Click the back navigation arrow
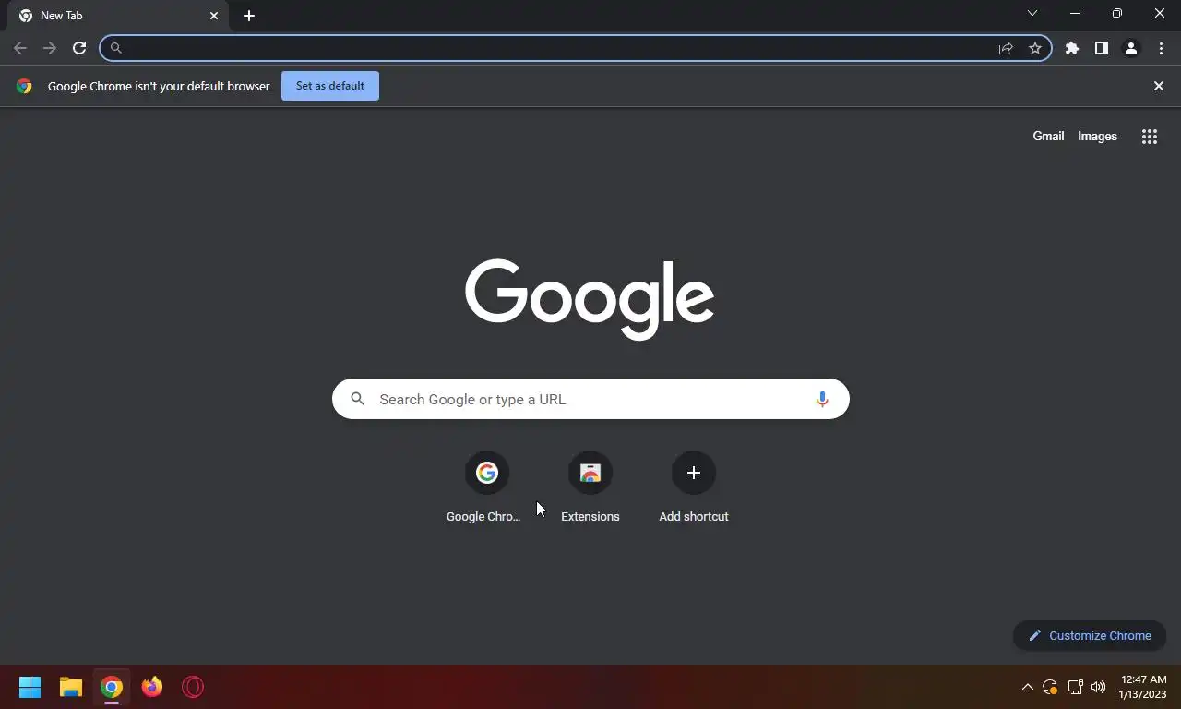 tap(20, 48)
